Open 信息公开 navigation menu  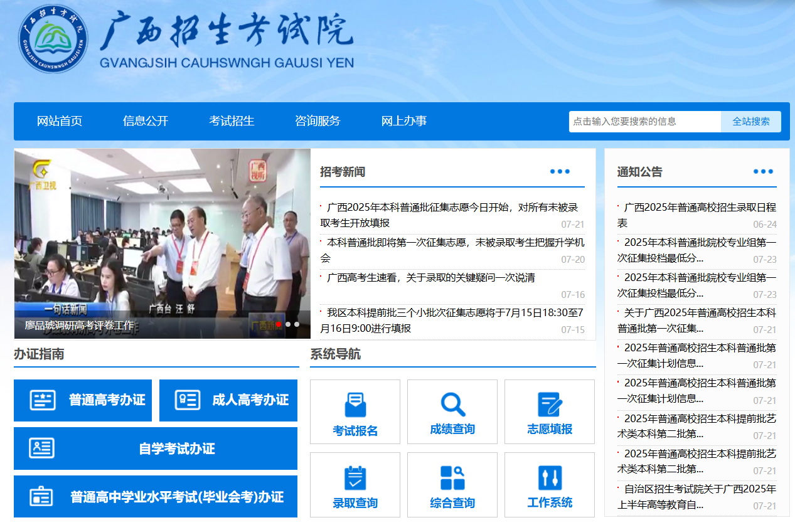coord(146,121)
